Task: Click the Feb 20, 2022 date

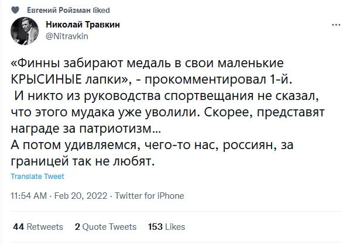Action: [x=81, y=196]
